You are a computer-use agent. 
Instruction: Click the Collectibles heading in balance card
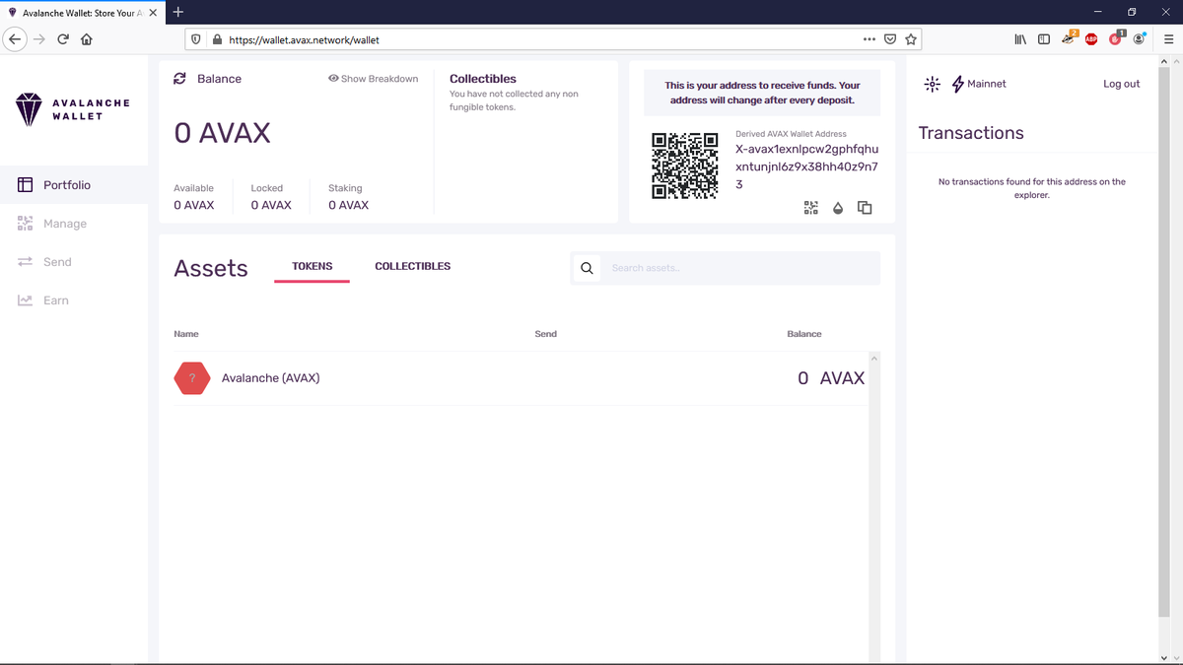coord(483,79)
